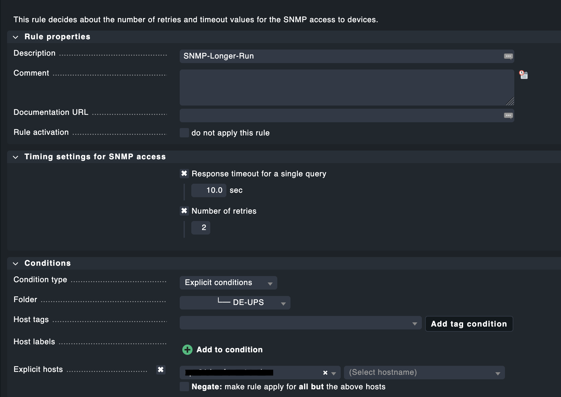Collapse the Timing settings for SNMP access section
Viewport: 561px width, 397px height.
tap(15, 157)
